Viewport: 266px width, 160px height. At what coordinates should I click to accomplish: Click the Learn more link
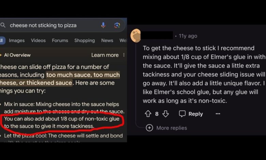(105, 55)
